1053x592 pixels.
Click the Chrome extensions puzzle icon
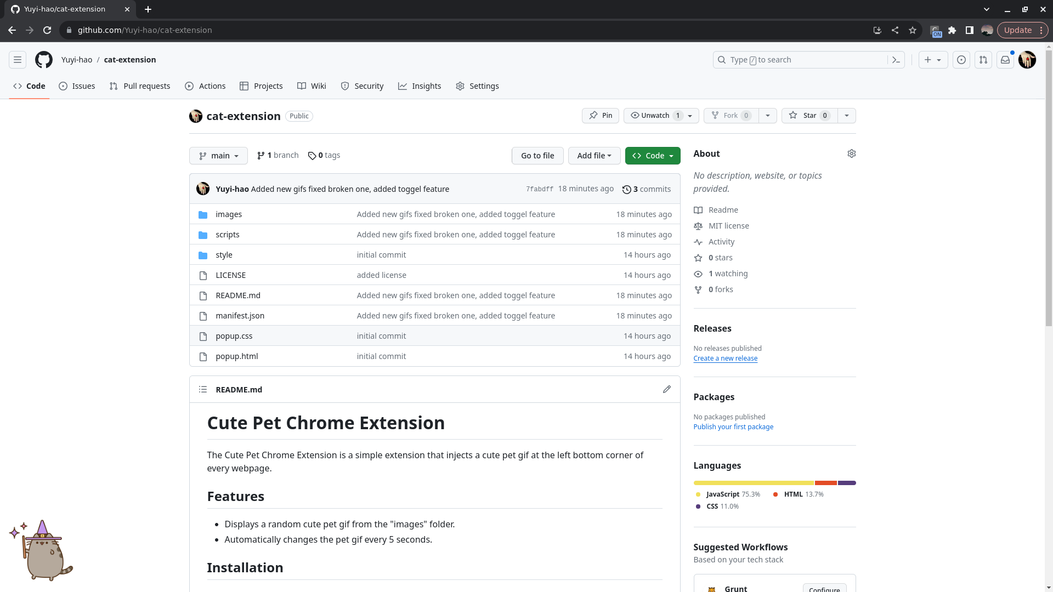952,30
